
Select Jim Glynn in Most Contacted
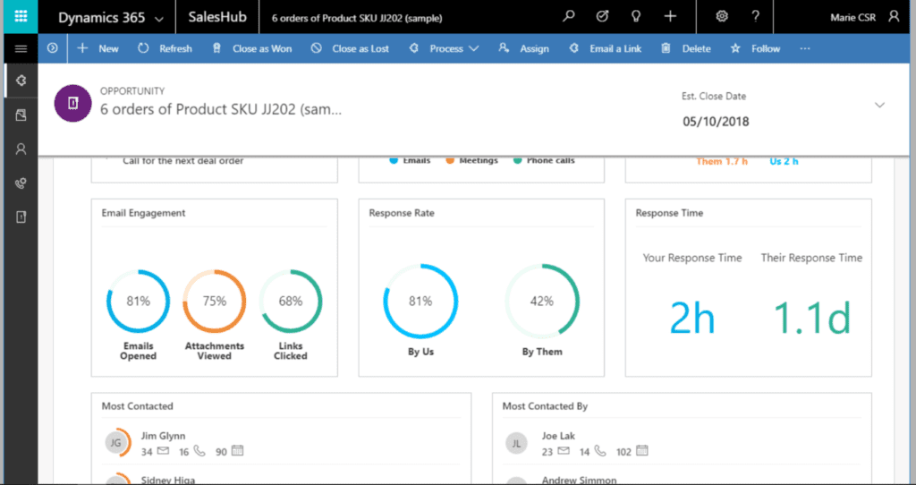pyautogui.click(x=161, y=436)
